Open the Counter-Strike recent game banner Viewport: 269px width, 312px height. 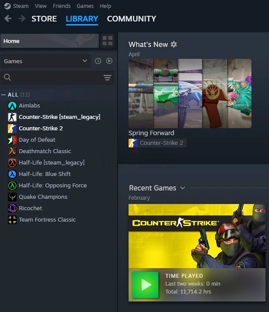[x=197, y=236]
